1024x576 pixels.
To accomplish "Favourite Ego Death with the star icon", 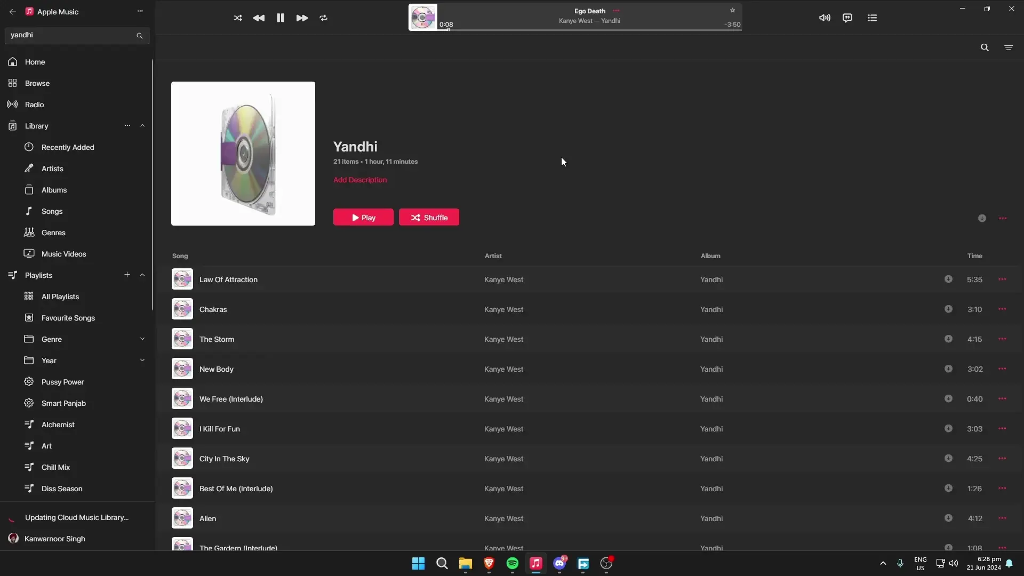I will [x=732, y=10].
